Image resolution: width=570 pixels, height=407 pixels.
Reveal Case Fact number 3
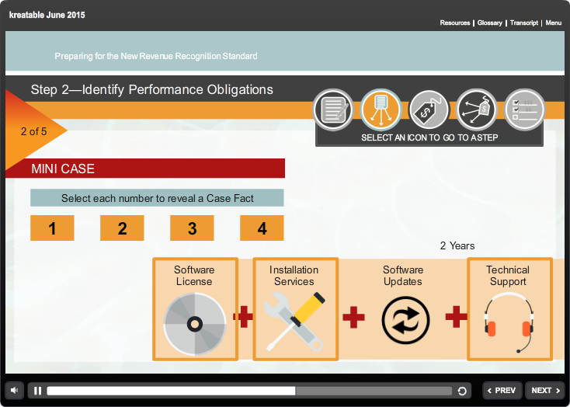(192, 228)
